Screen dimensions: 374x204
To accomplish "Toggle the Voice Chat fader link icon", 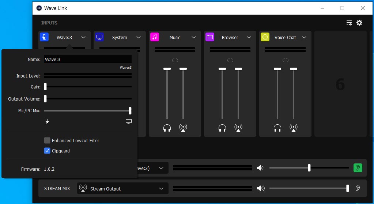I will (286, 60).
